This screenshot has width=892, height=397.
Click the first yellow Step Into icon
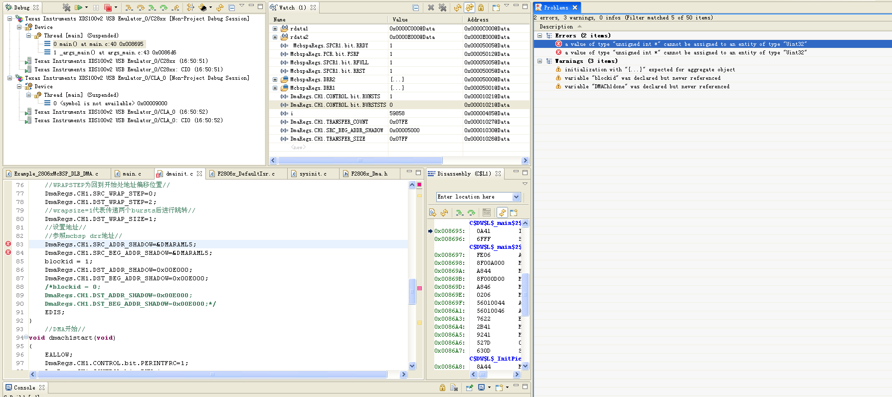[129, 7]
